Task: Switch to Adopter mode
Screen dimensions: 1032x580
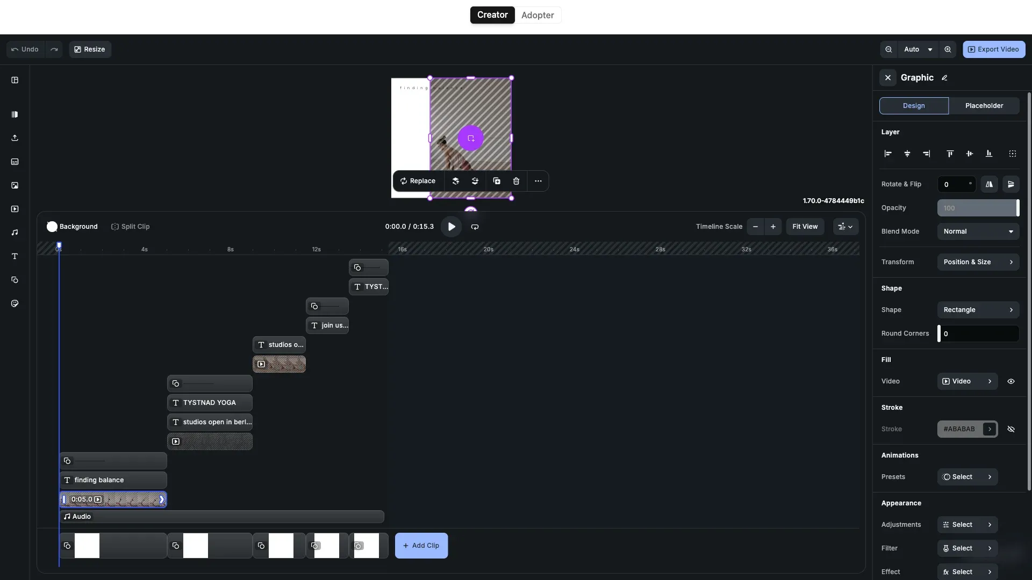Action: coord(538,15)
